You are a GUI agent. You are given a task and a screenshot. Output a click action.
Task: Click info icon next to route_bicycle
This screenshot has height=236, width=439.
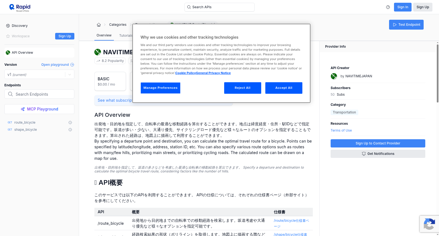coord(70,123)
